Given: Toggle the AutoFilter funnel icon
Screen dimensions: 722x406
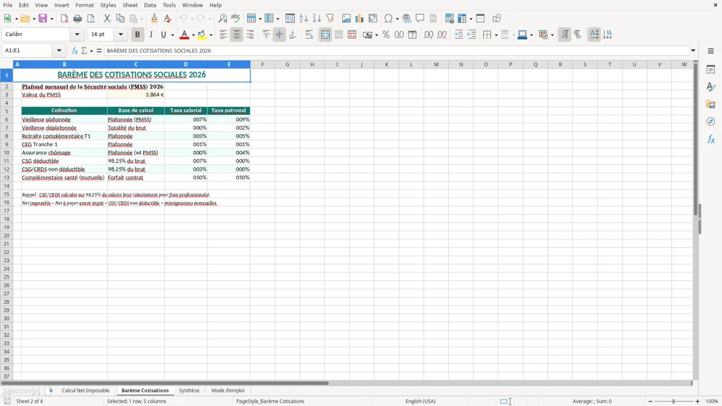Looking at the screenshot, I should pos(330,19).
